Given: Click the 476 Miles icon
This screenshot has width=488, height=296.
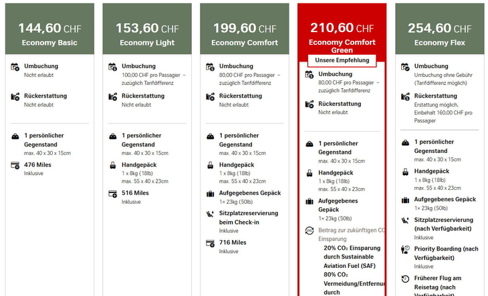Looking at the screenshot, I should coord(15,165).
